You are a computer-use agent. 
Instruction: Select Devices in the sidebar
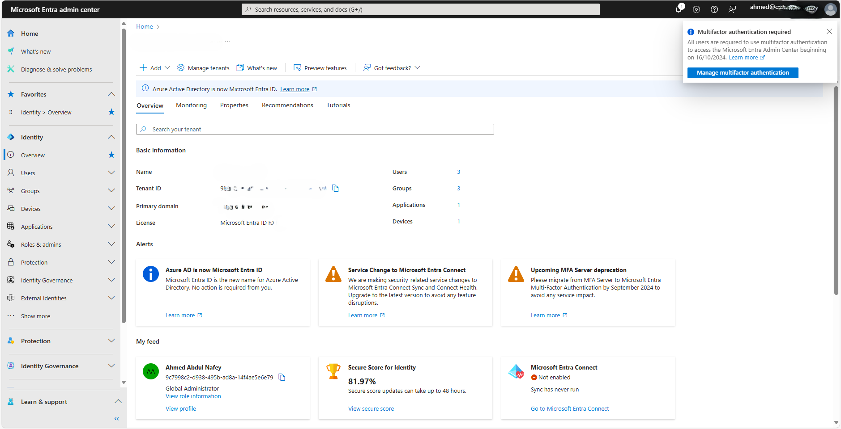[31, 208]
